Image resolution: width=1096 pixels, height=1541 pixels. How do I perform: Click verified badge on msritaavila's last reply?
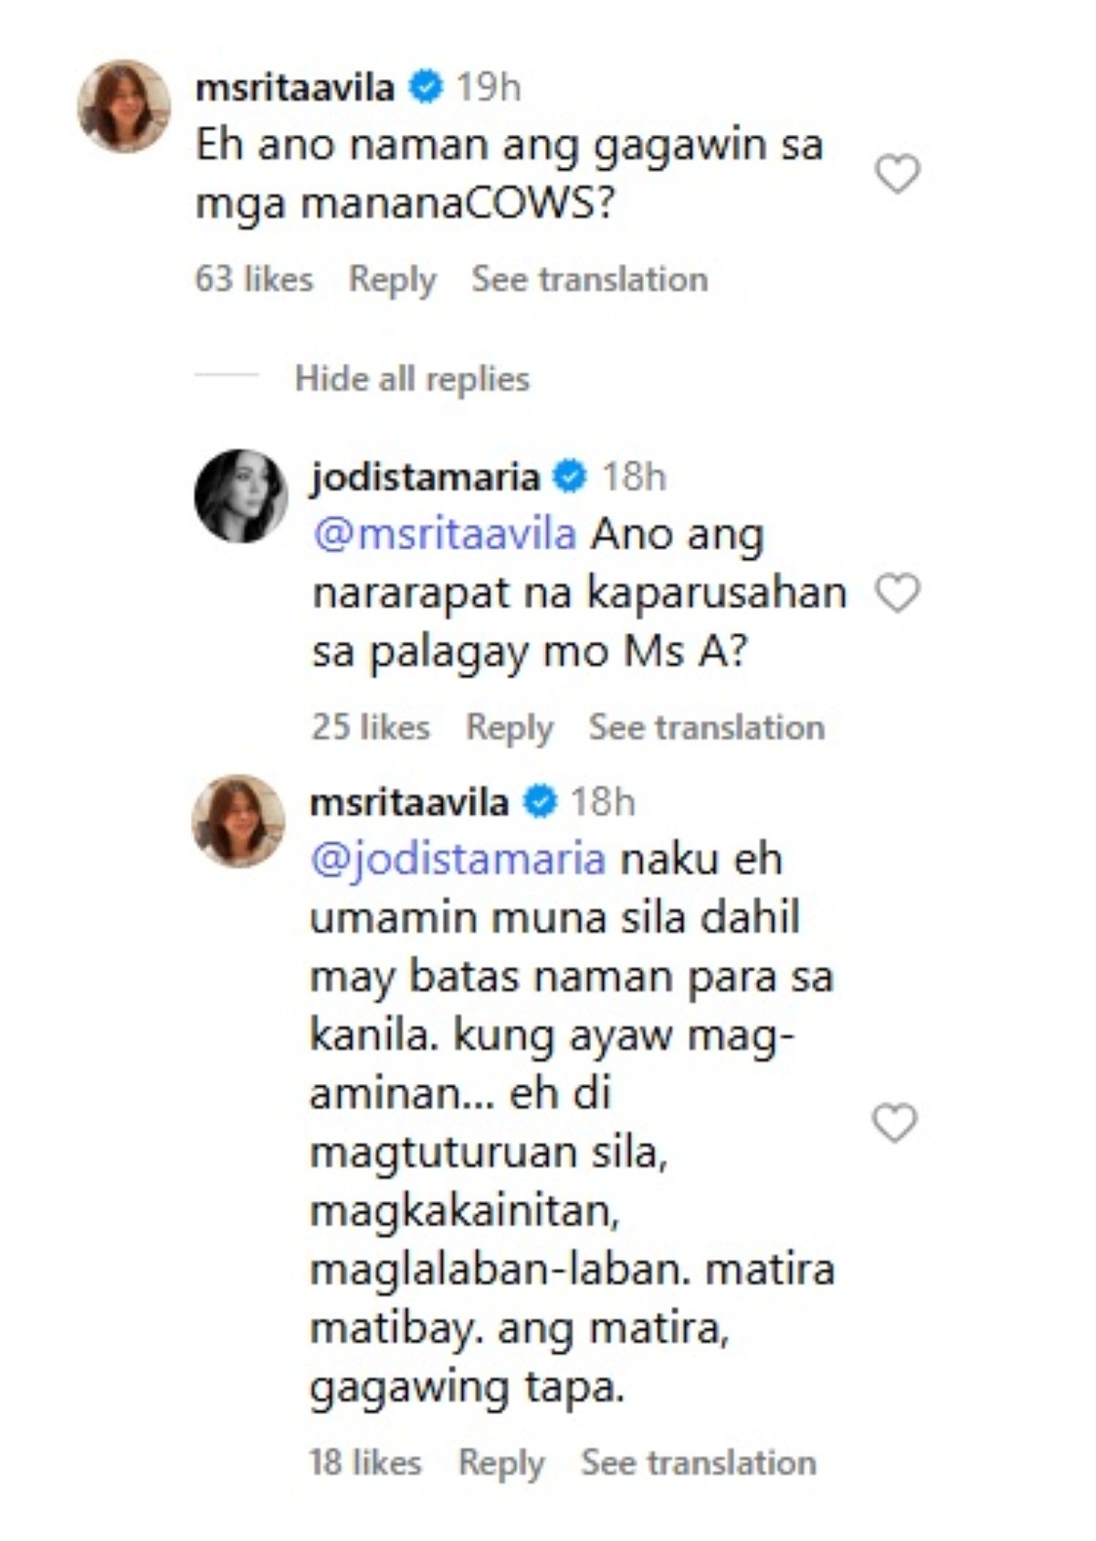pos(540,802)
